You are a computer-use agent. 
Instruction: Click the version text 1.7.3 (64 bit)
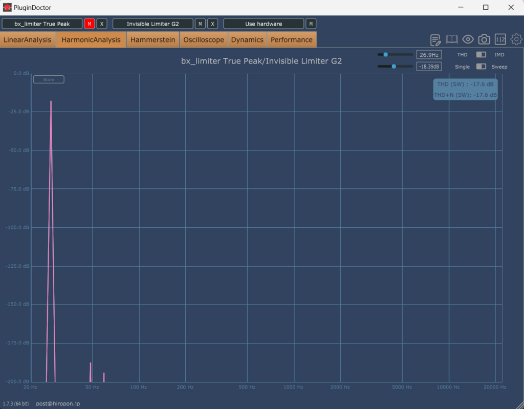16,404
